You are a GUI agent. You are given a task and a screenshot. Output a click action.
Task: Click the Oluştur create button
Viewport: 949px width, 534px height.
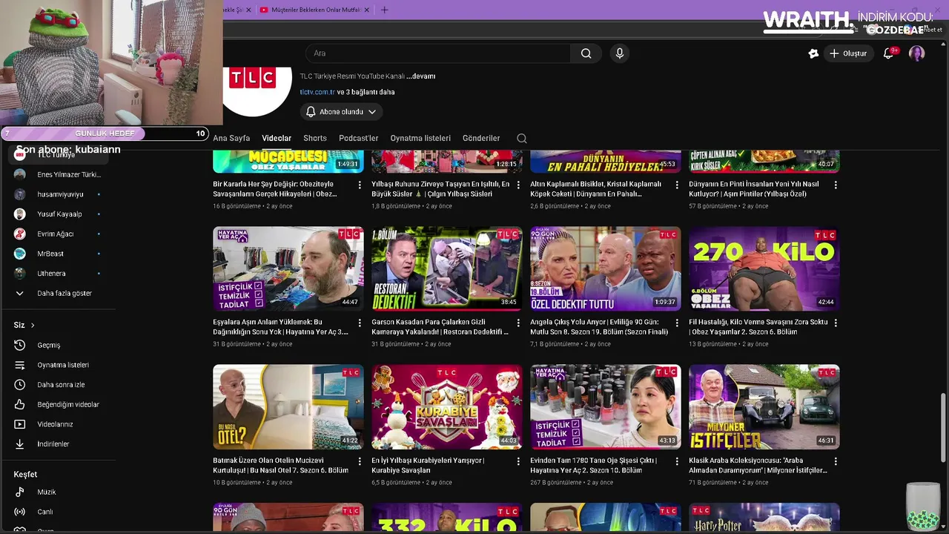pos(847,53)
